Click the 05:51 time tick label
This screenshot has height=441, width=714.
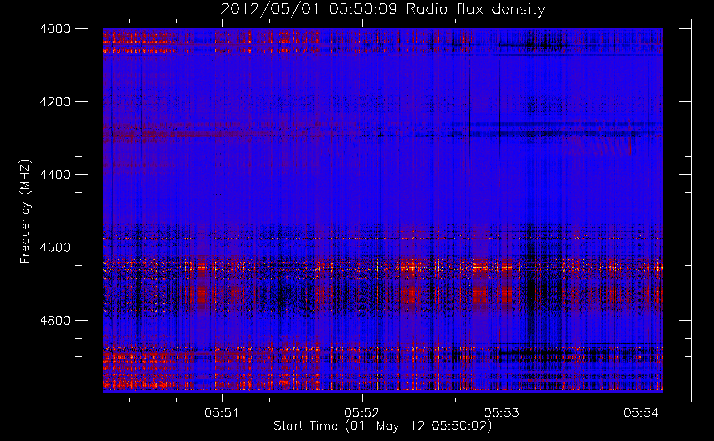(x=222, y=413)
